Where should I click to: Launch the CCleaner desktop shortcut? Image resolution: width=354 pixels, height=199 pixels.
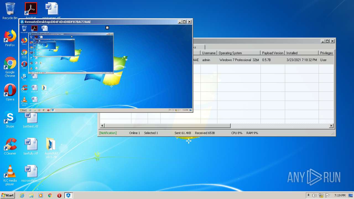[x=10, y=146]
